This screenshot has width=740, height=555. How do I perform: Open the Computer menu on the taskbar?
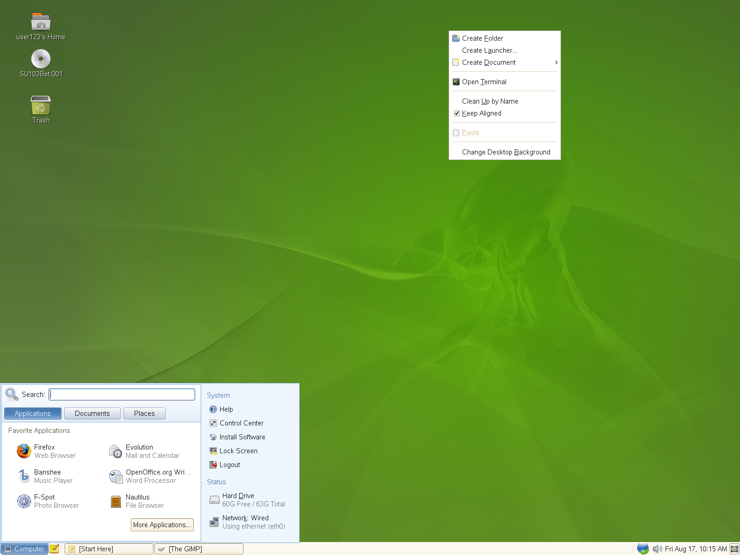coord(25,549)
